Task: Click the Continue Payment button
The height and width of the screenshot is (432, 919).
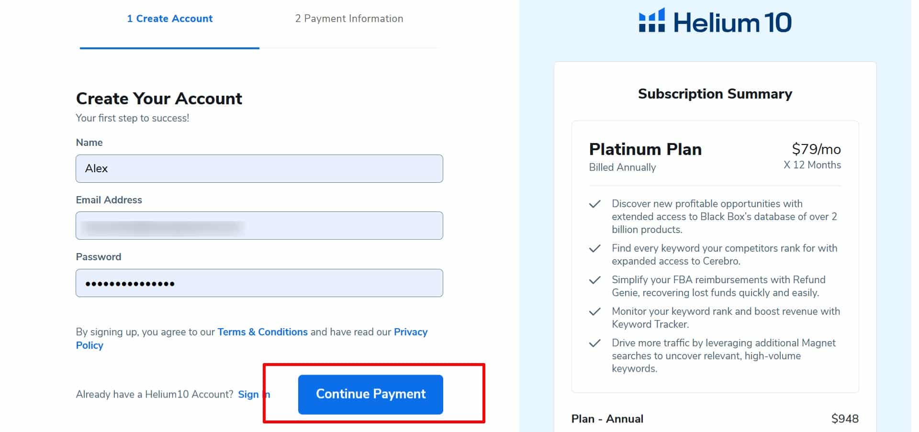Action: 370,394
